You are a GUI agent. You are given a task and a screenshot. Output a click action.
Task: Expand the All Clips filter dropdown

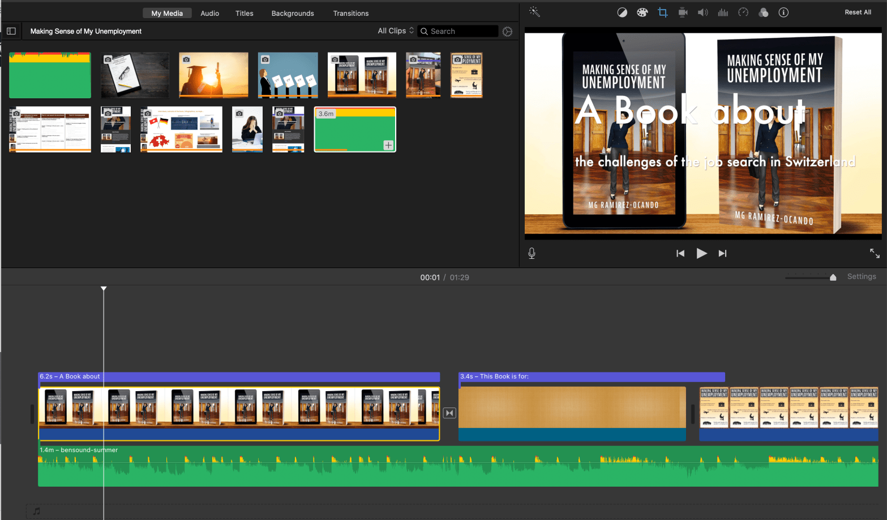click(396, 31)
